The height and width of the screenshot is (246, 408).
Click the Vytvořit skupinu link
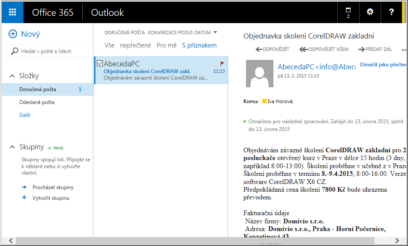(x=51, y=198)
